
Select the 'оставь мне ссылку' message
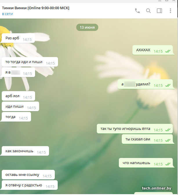tap(28, 175)
